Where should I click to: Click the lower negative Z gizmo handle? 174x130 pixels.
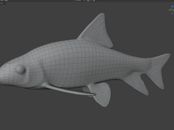click(173, 13)
